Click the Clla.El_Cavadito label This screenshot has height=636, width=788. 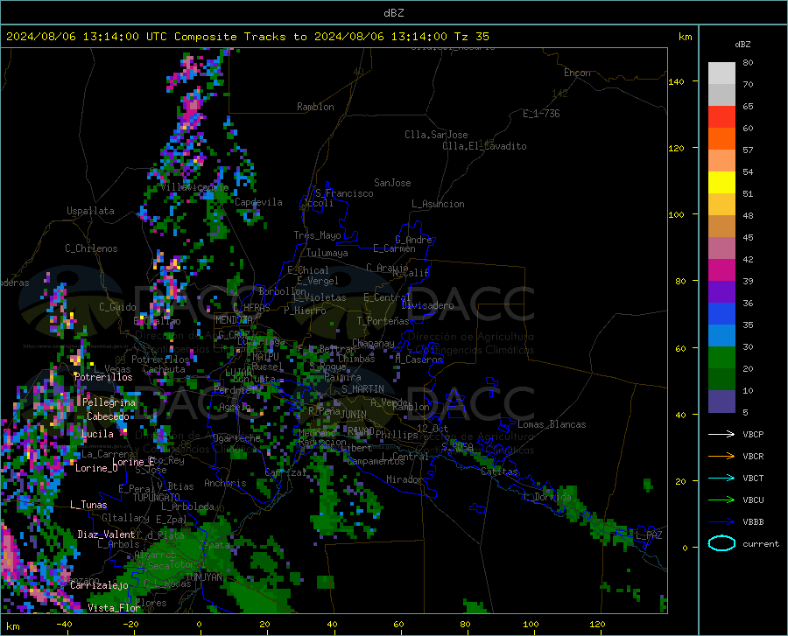(484, 146)
